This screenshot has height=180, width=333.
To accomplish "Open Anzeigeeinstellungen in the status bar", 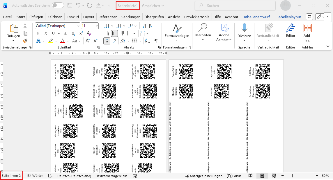I will tap(203, 176).
